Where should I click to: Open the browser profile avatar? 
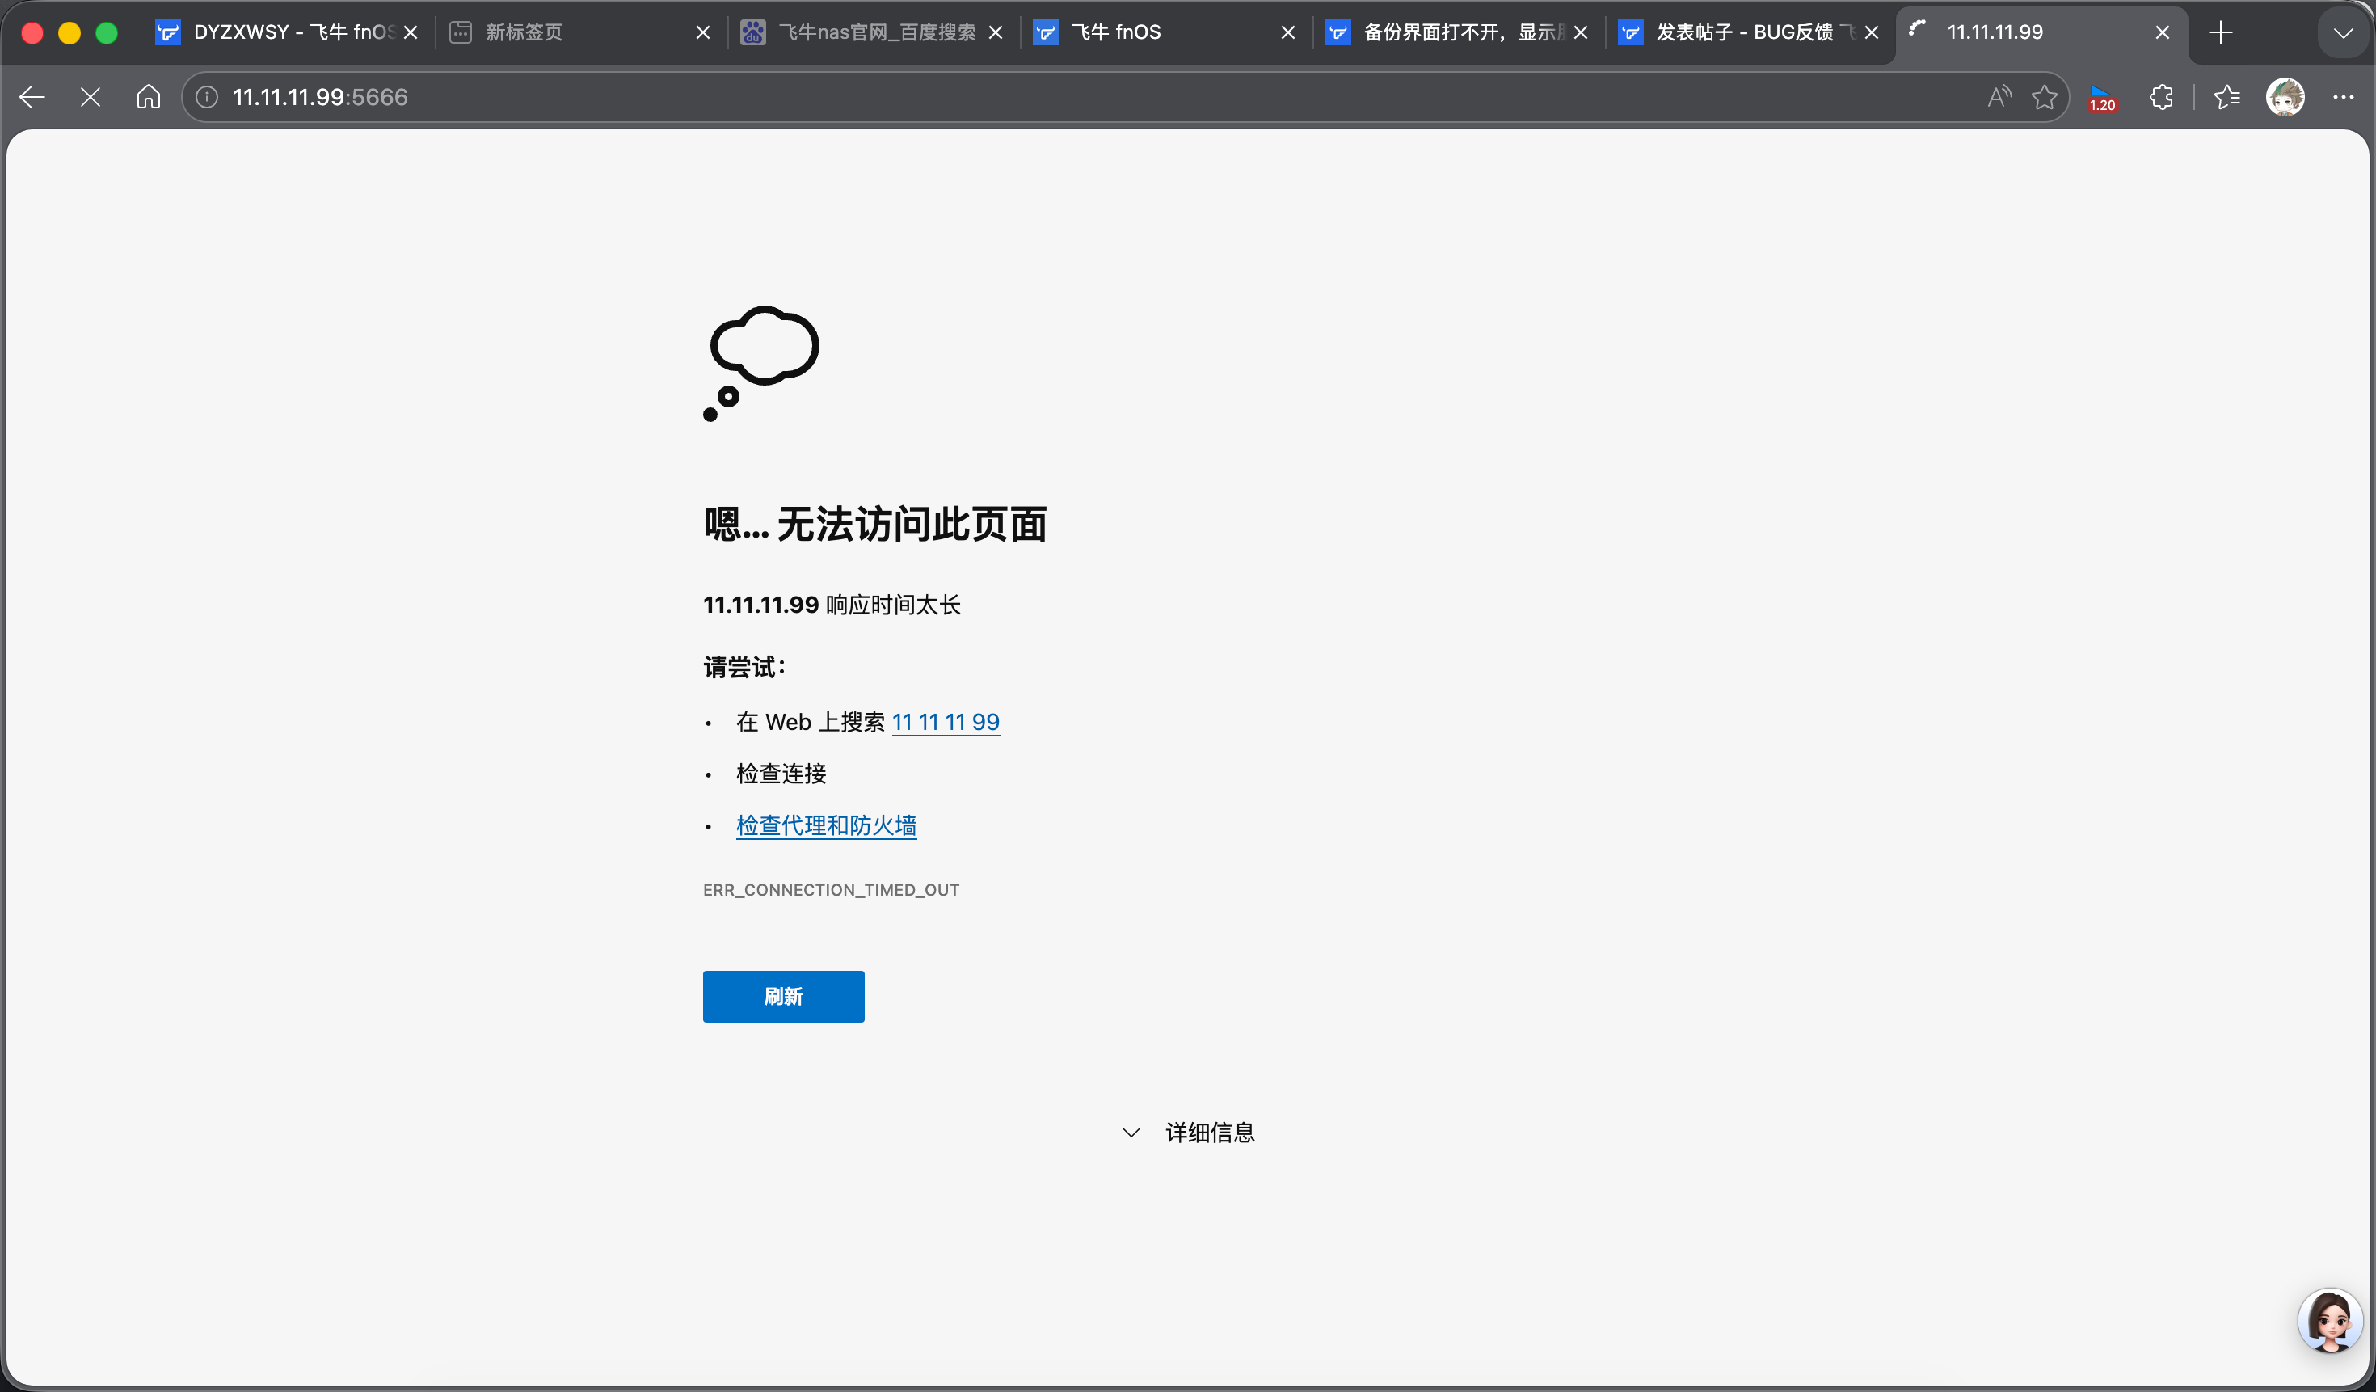click(2285, 96)
